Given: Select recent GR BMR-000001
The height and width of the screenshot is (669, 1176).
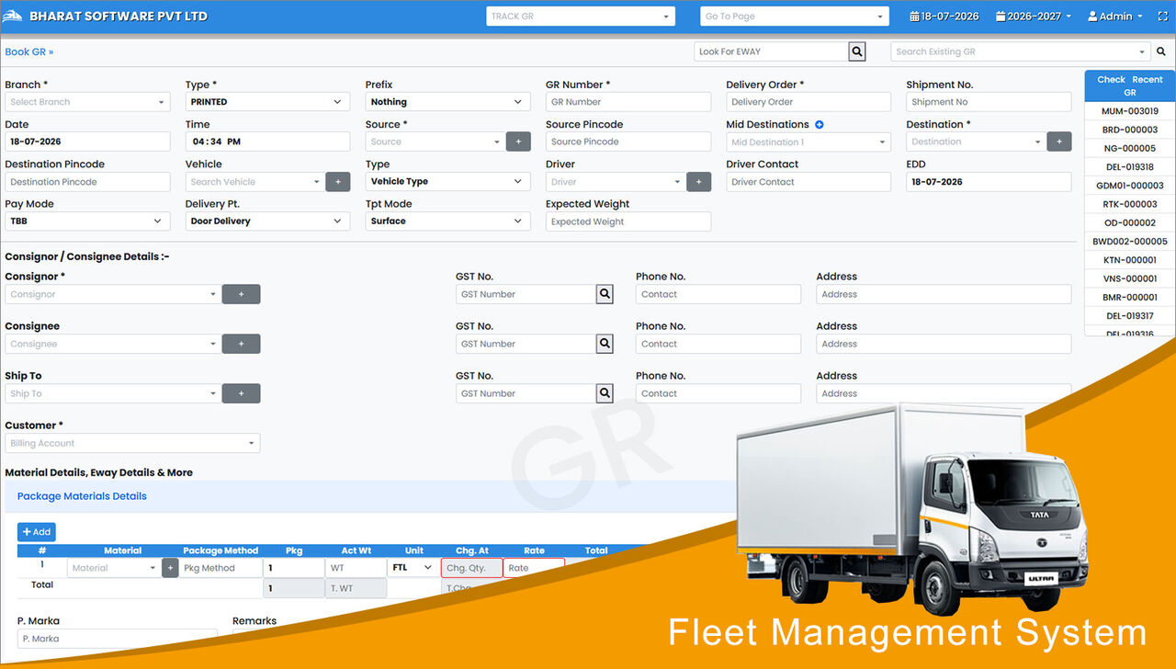Looking at the screenshot, I should pyautogui.click(x=1130, y=297).
